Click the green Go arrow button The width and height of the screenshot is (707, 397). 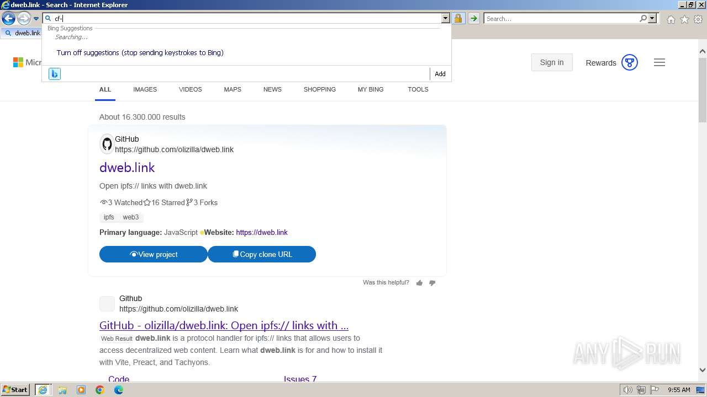[x=473, y=18]
